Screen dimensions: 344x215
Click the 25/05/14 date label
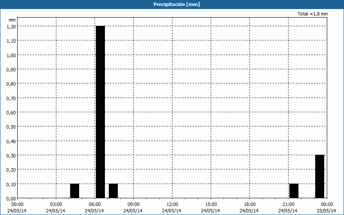point(327,211)
